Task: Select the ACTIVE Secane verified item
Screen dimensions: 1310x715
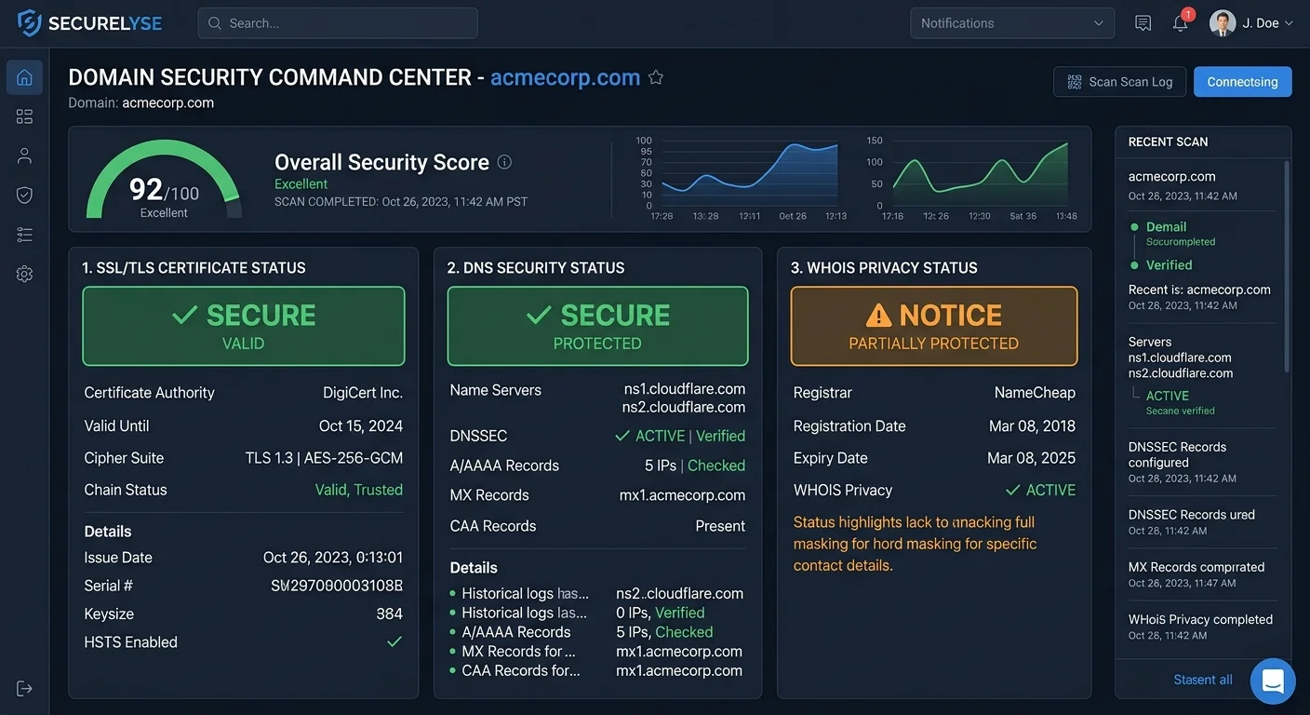Action: coord(1180,402)
